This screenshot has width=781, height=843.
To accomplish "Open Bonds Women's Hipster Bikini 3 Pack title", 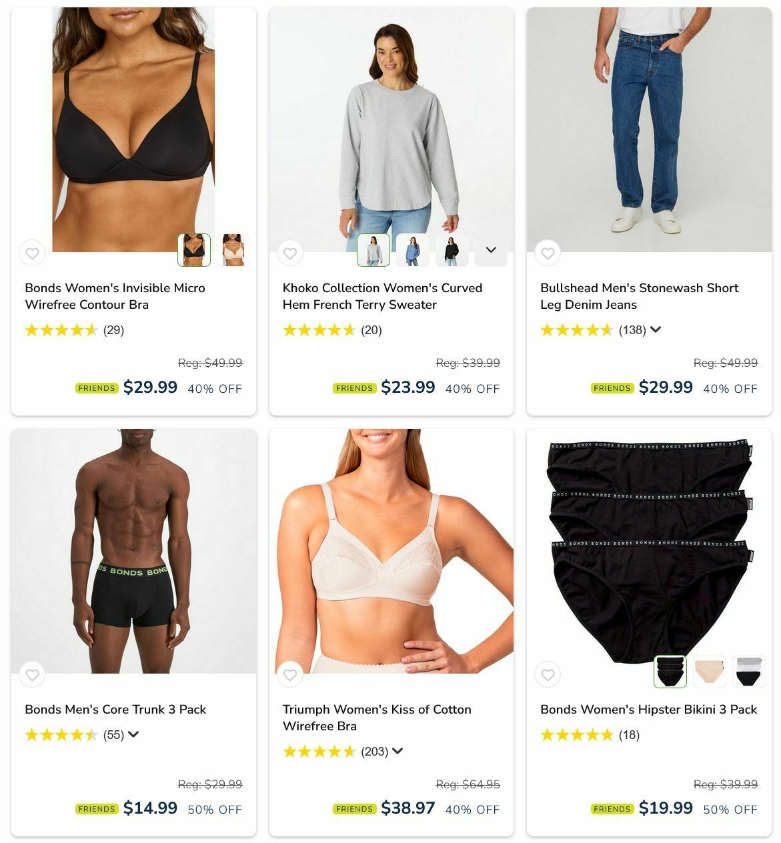I will coord(648,709).
